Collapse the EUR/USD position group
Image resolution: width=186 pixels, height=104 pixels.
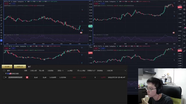[6, 74]
